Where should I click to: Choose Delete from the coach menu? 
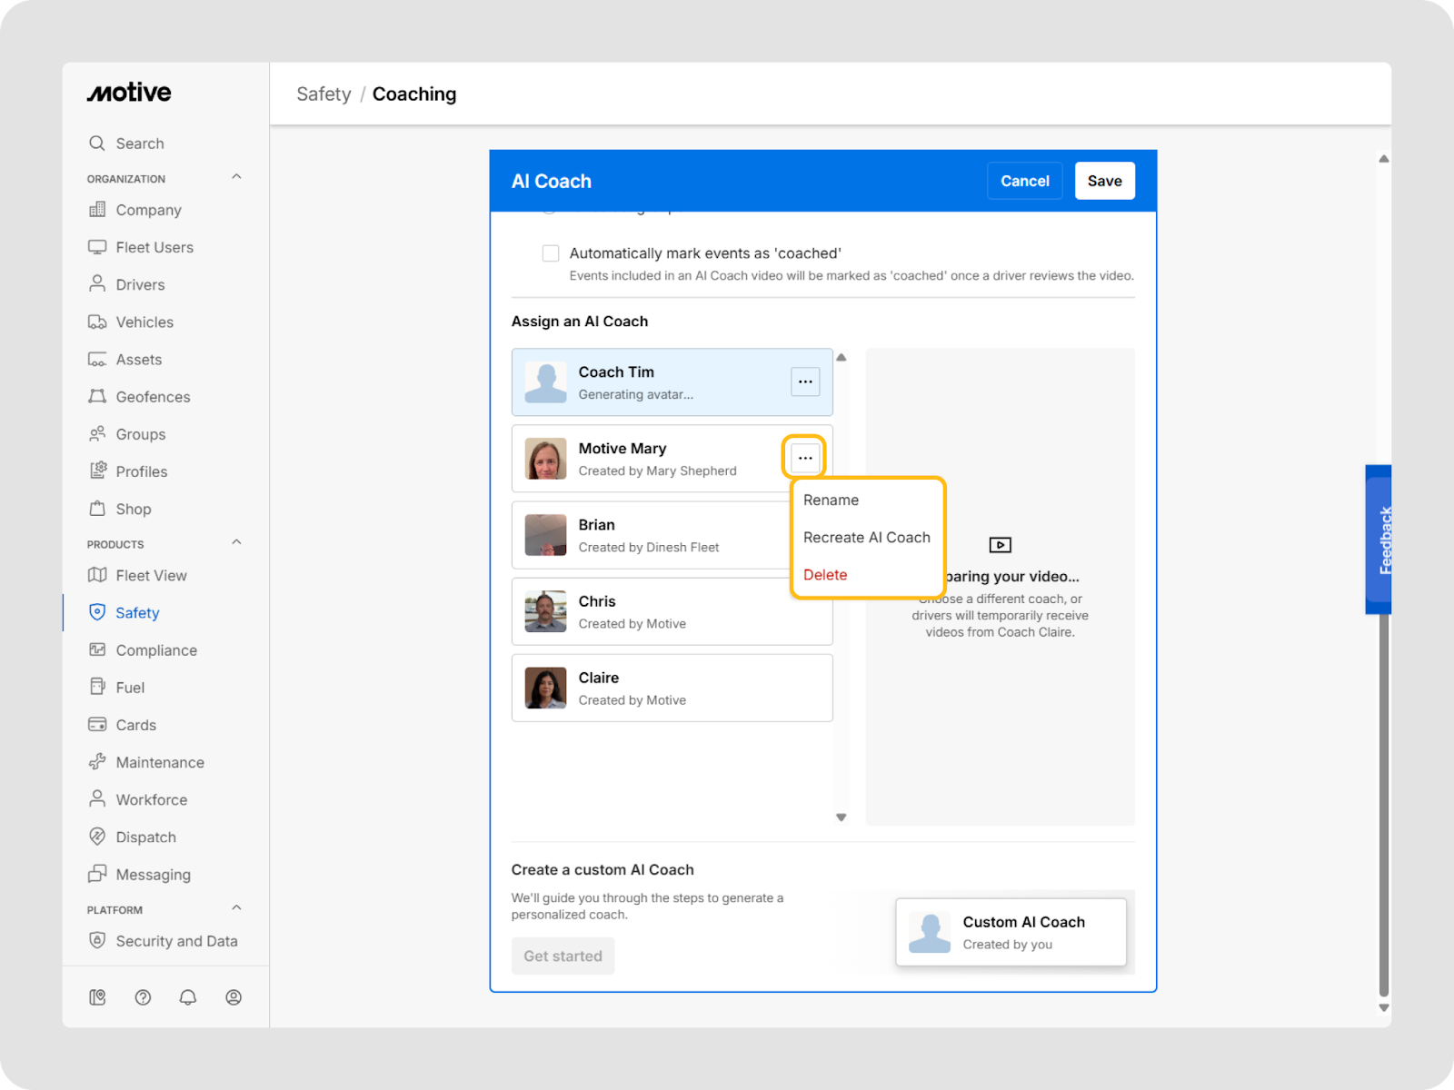[825, 575]
